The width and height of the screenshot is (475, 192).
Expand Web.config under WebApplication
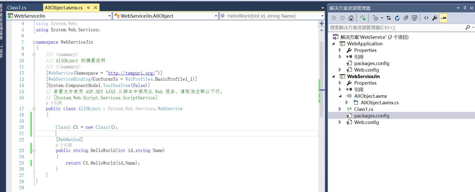coord(340,70)
